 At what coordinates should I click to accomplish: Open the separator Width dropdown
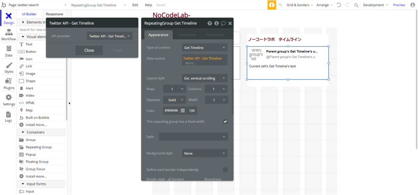click(216, 100)
